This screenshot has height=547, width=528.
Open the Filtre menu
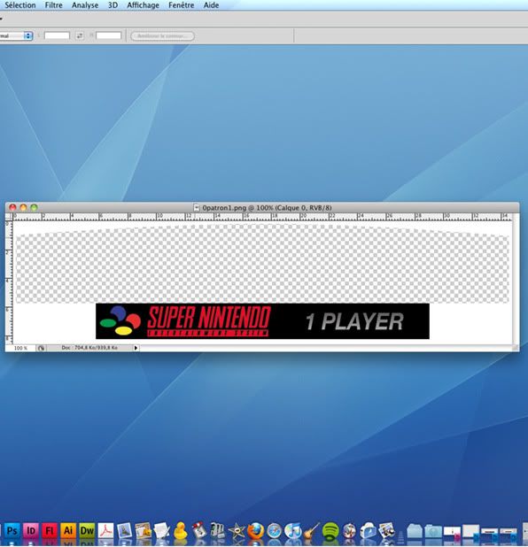tap(53, 5)
